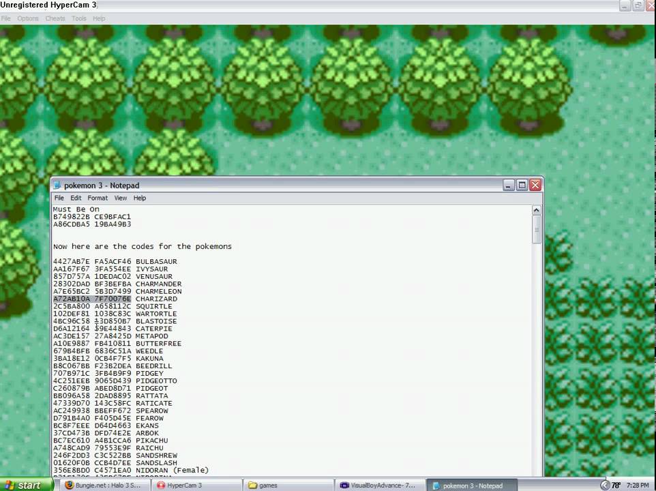Expand hidden system tray icons arrow
The image size is (656, 491).
pos(605,485)
